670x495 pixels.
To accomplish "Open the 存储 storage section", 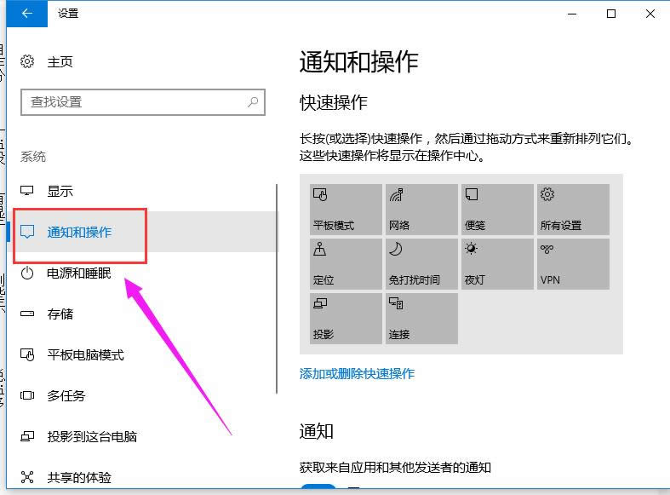I will tap(60, 314).
